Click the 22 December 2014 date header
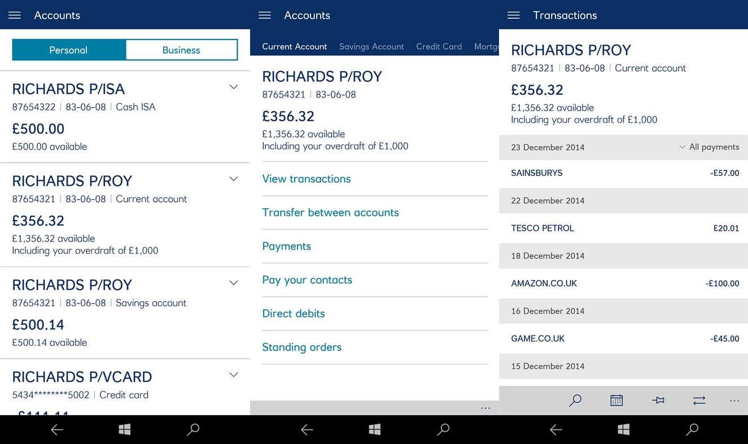748x444 pixels. 548,200
